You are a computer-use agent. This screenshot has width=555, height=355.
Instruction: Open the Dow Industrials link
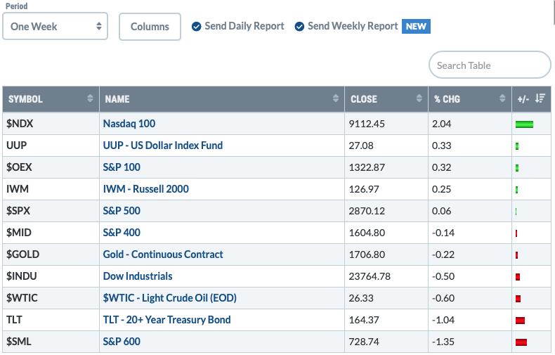(138, 276)
